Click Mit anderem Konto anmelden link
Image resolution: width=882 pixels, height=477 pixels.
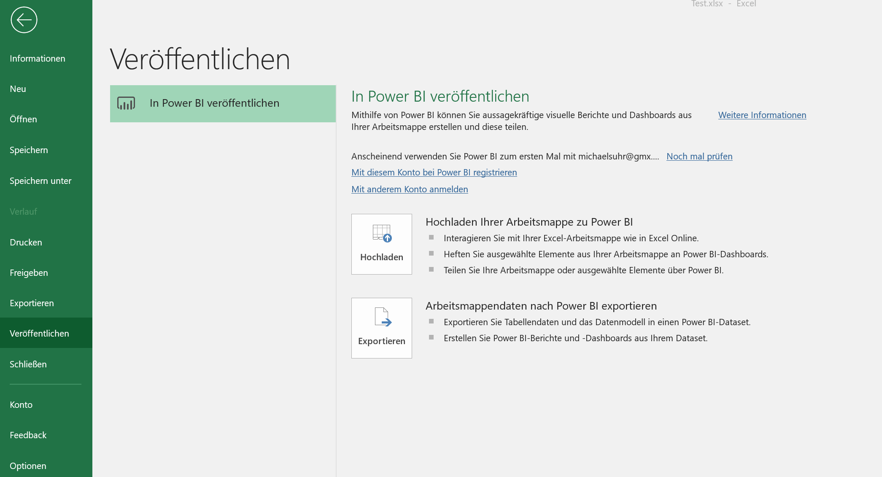410,189
